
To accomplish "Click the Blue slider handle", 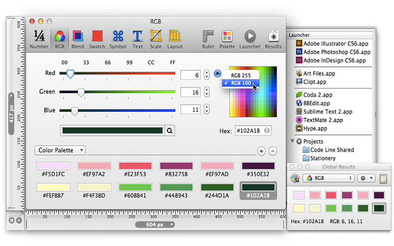I will point(74,111).
